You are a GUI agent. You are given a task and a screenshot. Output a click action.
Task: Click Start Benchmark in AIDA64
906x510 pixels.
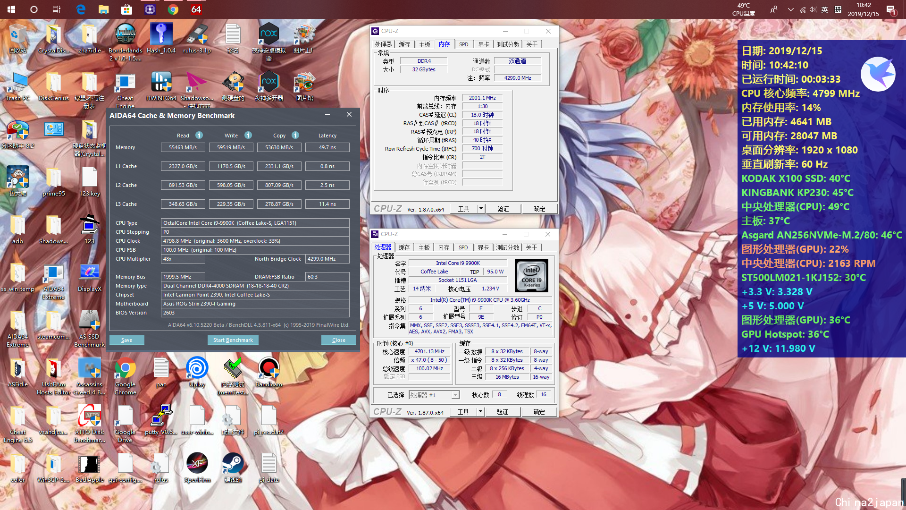[x=233, y=340]
